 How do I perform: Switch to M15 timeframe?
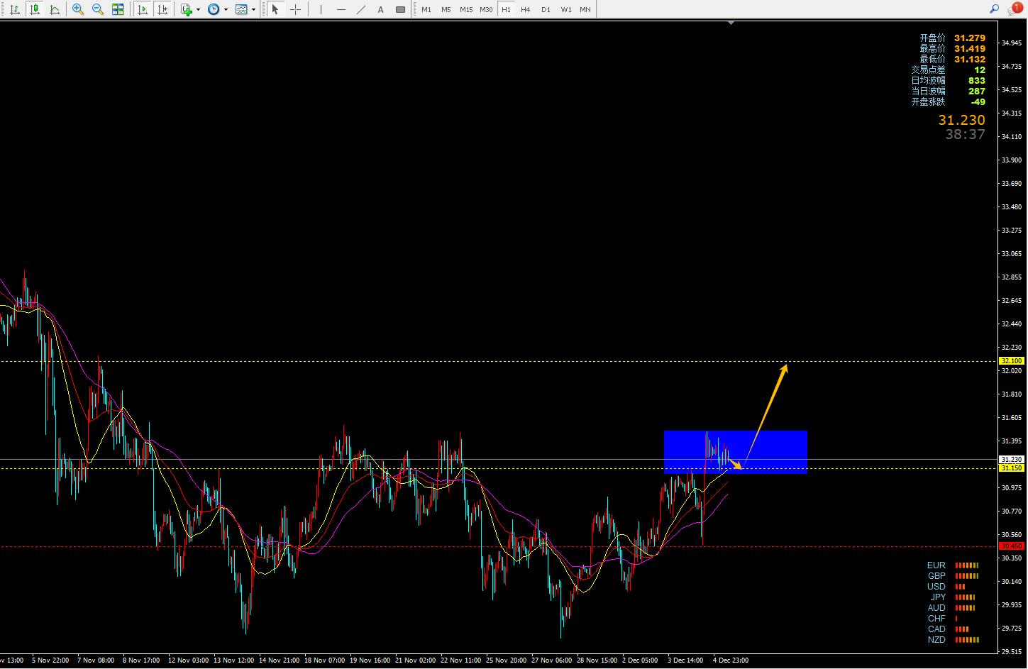click(465, 9)
